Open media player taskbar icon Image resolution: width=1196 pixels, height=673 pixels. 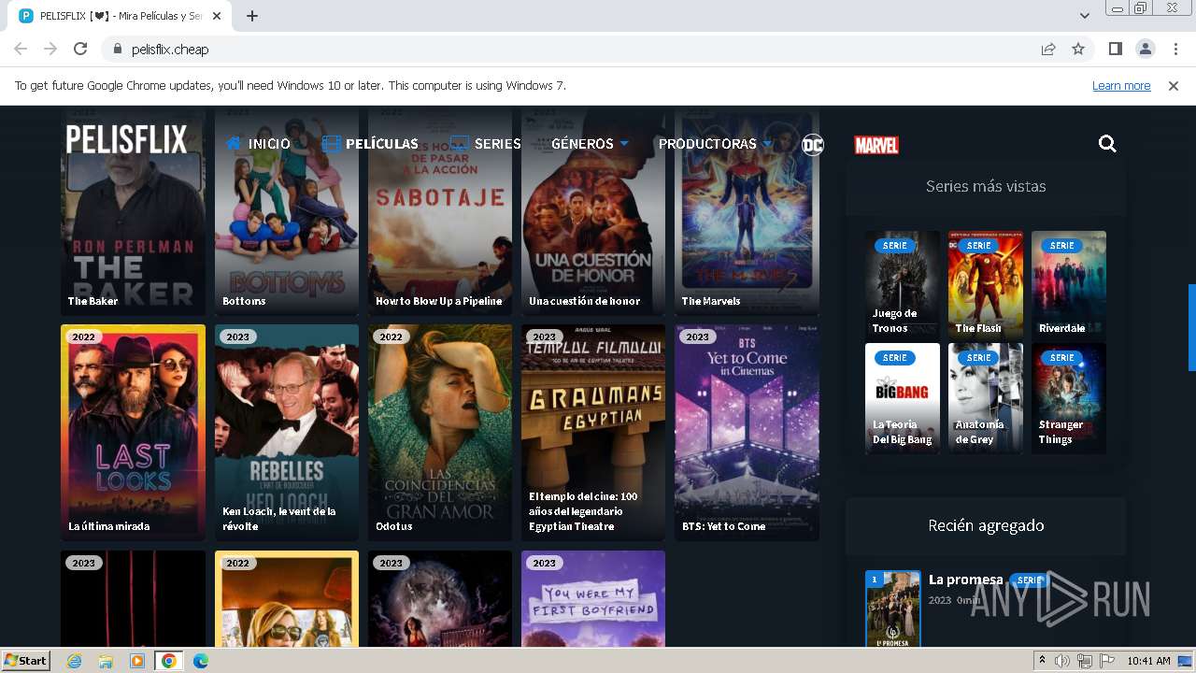pyautogui.click(x=137, y=661)
